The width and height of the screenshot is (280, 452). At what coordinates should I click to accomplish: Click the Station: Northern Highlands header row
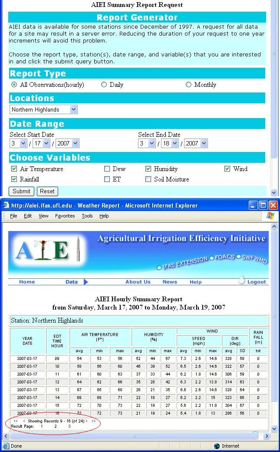click(139, 320)
